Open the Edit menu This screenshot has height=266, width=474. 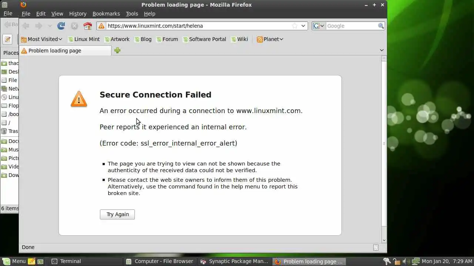tap(41, 14)
